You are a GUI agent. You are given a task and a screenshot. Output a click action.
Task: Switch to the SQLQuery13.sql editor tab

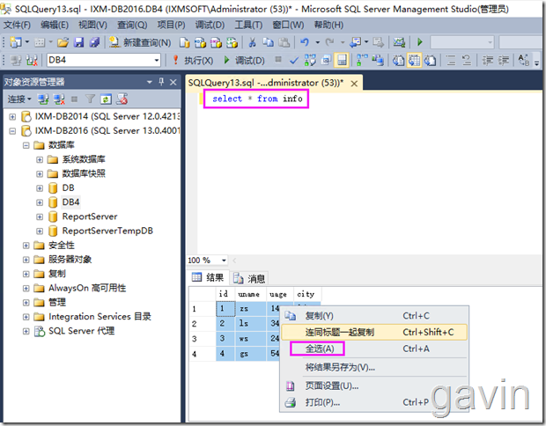266,83
